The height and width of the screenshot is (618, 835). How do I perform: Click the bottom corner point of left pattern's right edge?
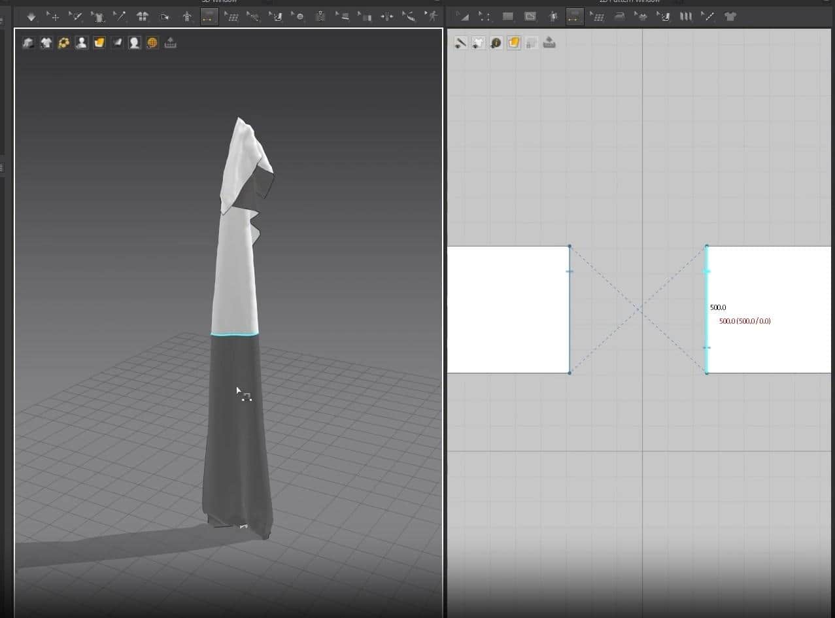(570, 373)
